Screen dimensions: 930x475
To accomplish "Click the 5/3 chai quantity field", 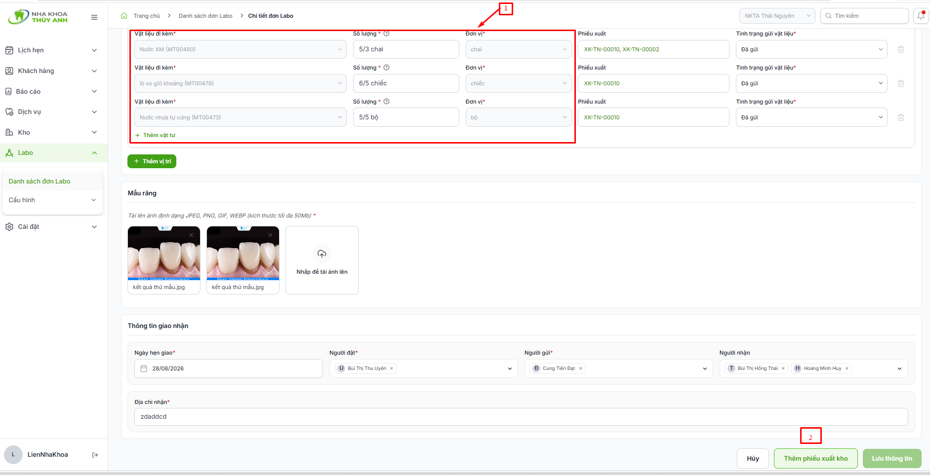I will point(406,49).
